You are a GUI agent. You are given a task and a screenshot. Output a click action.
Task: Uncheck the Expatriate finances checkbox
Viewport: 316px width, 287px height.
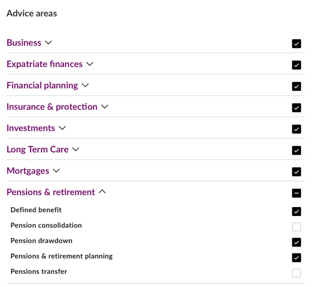(x=296, y=65)
